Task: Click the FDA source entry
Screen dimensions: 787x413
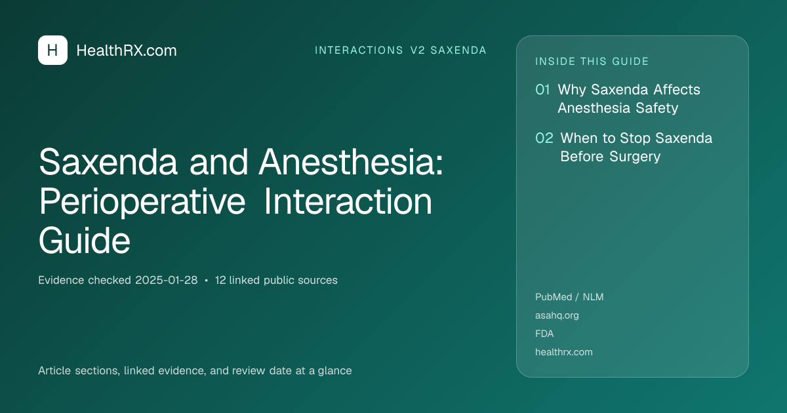Action: (x=544, y=334)
